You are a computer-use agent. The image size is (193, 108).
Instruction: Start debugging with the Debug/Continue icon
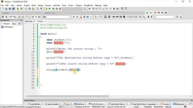pyautogui.click(x=90, y=9)
